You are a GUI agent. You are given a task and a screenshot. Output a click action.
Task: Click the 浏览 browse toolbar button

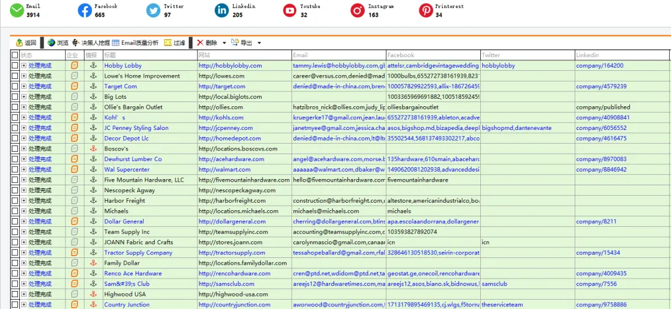[x=58, y=43]
